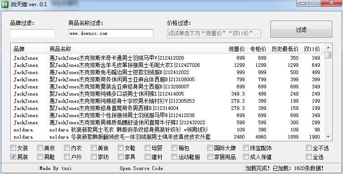The image size is (343, 174).
Task: Check the 内衣 category box
Action: pyautogui.click(x=67, y=148)
